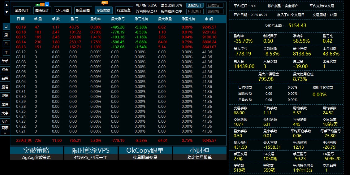Click the up arrow button
Screen dimensions: 350x175
coord(7,5)
